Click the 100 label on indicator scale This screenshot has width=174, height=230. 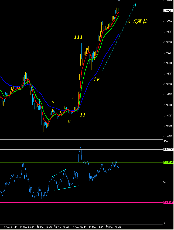pyautogui.click(x=166, y=141)
